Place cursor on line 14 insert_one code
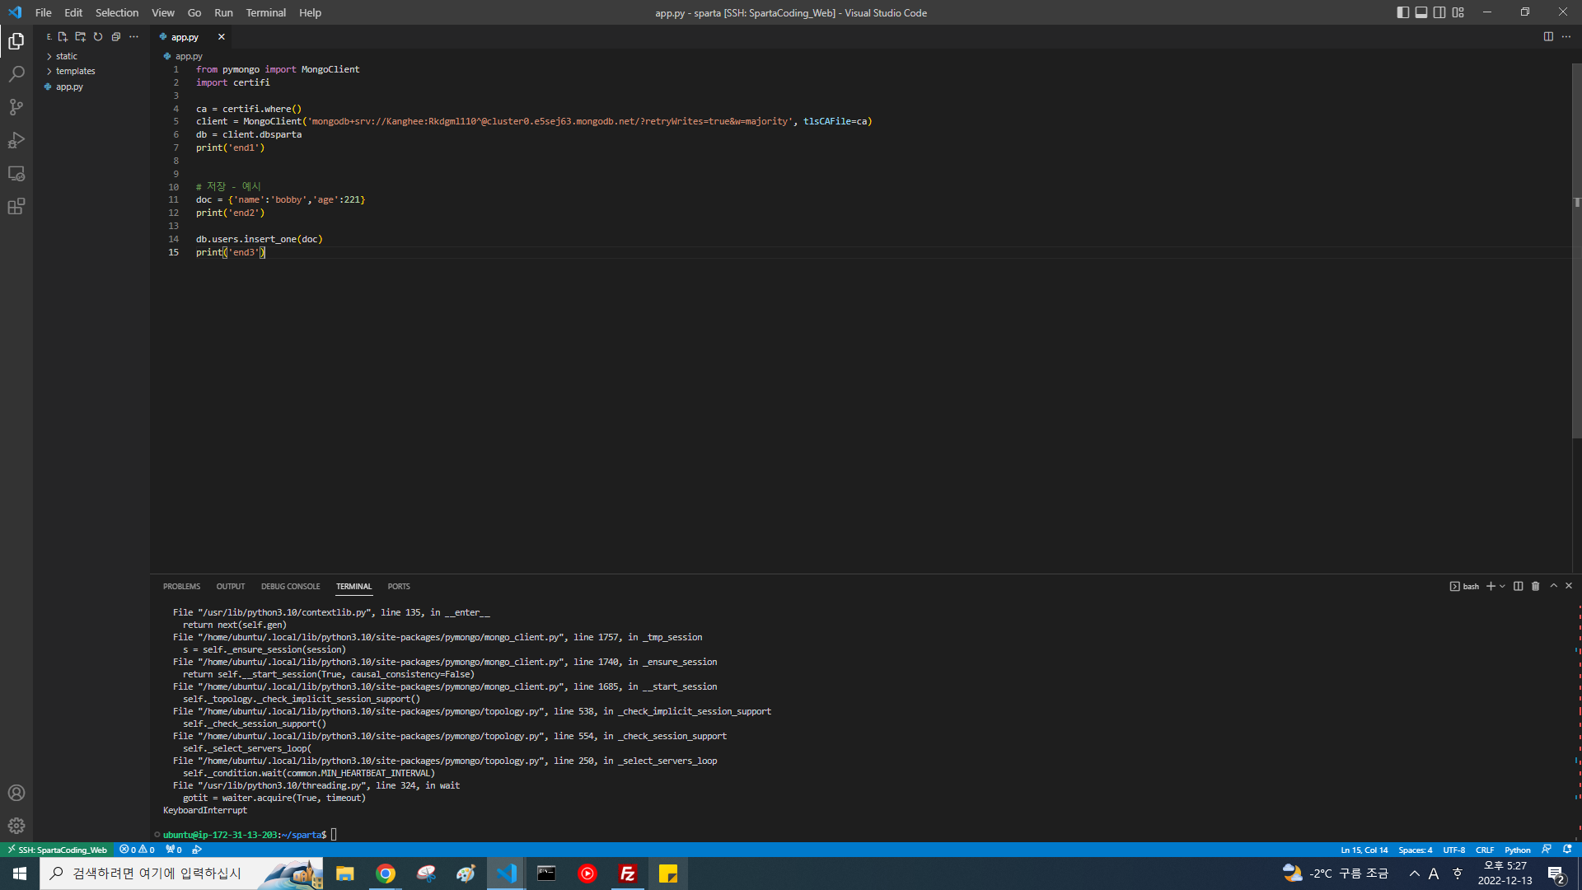Viewport: 1582px width, 890px height. [260, 239]
